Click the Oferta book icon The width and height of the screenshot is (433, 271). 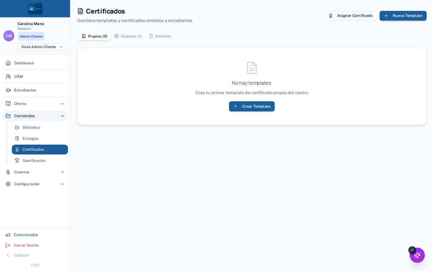(x=8, y=104)
